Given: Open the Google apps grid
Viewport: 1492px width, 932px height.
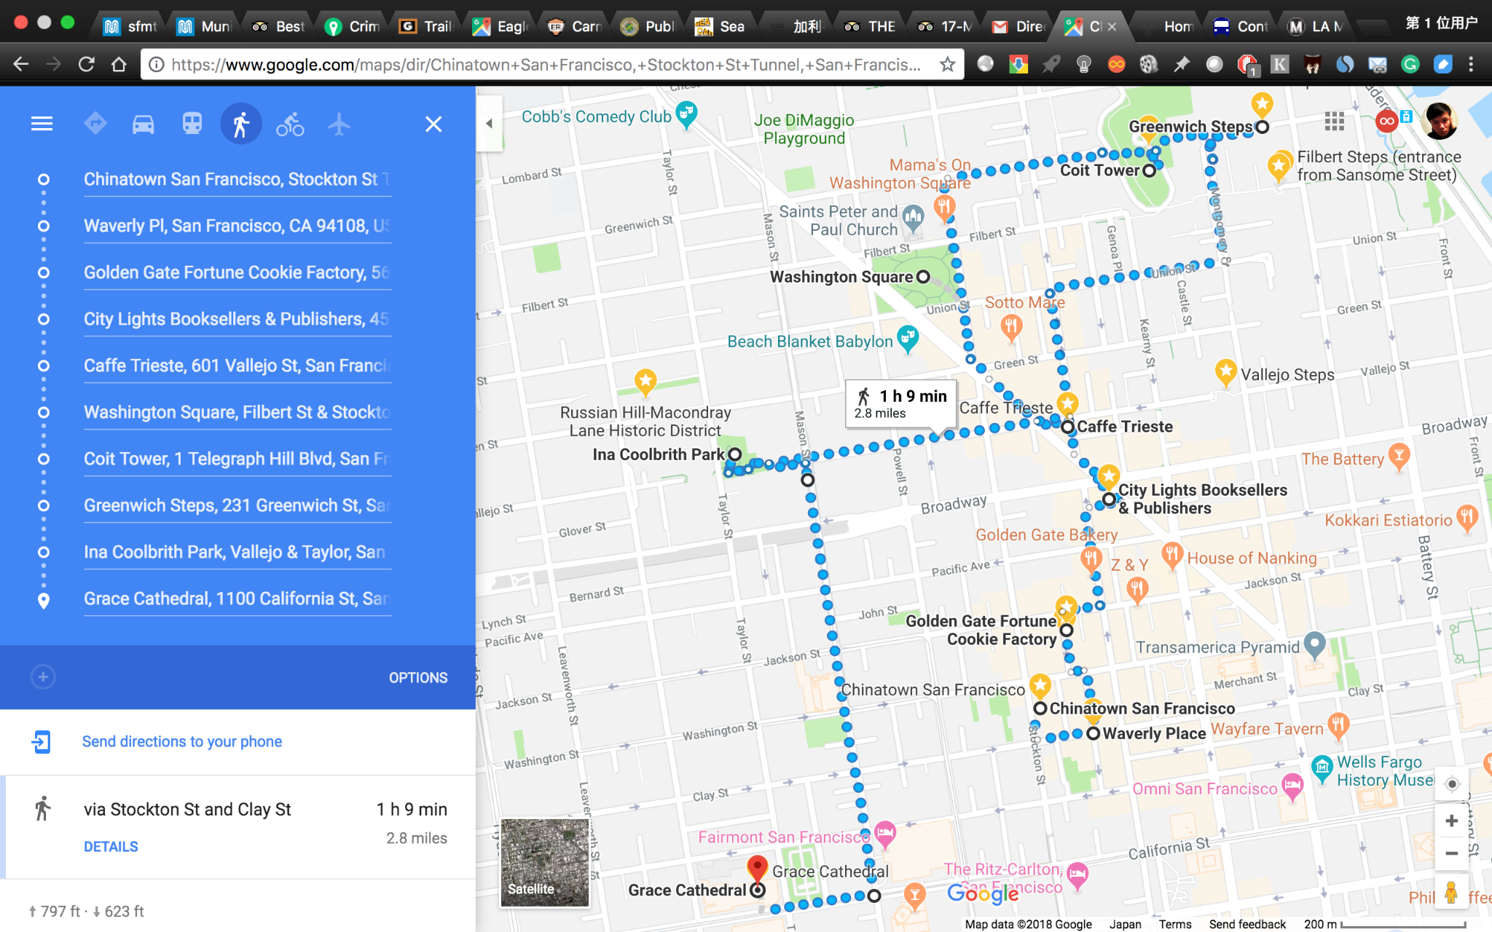Looking at the screenshot, I should [1335, 121].
